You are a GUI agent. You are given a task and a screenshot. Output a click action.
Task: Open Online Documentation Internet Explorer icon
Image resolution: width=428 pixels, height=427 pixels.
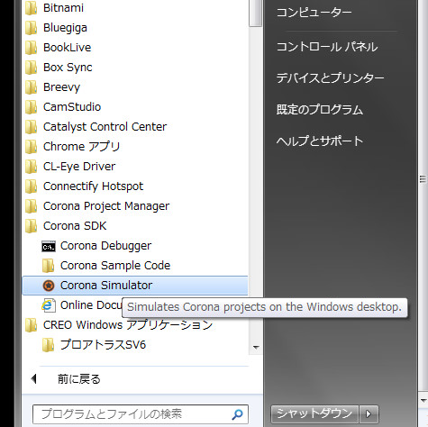[49, 305]
